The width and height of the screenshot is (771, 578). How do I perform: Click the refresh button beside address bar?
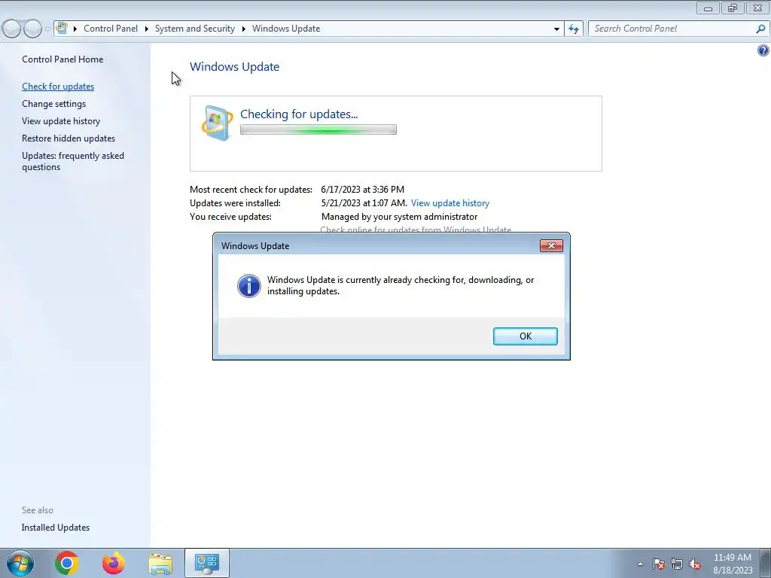coord(573,29)
